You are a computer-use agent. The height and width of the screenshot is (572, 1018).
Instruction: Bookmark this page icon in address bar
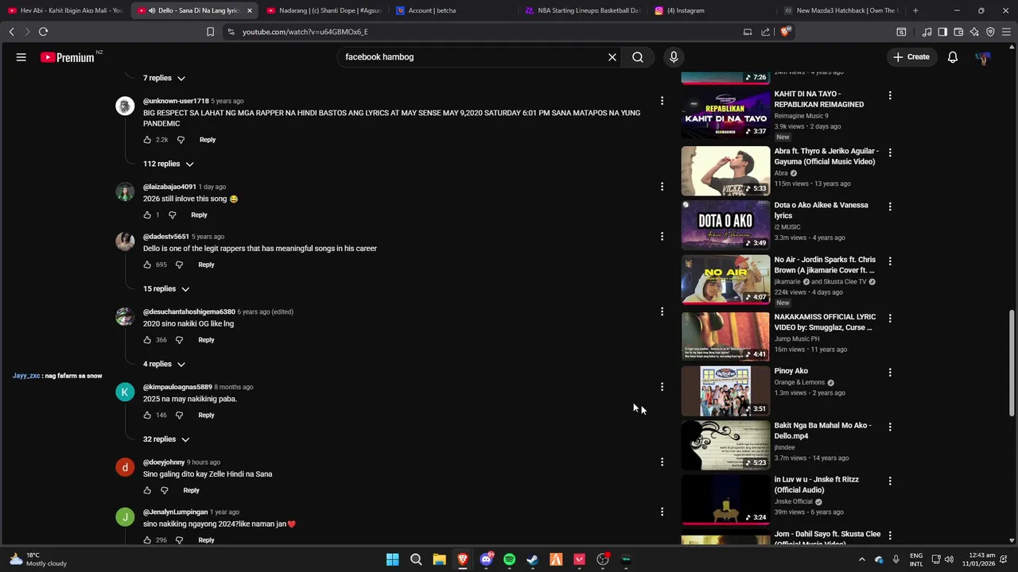[x=210, y=32]
